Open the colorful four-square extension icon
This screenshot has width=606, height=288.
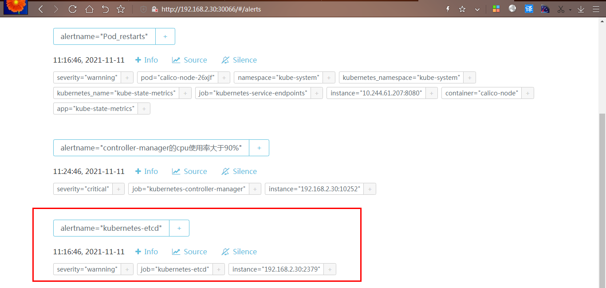tap(496, 9)
